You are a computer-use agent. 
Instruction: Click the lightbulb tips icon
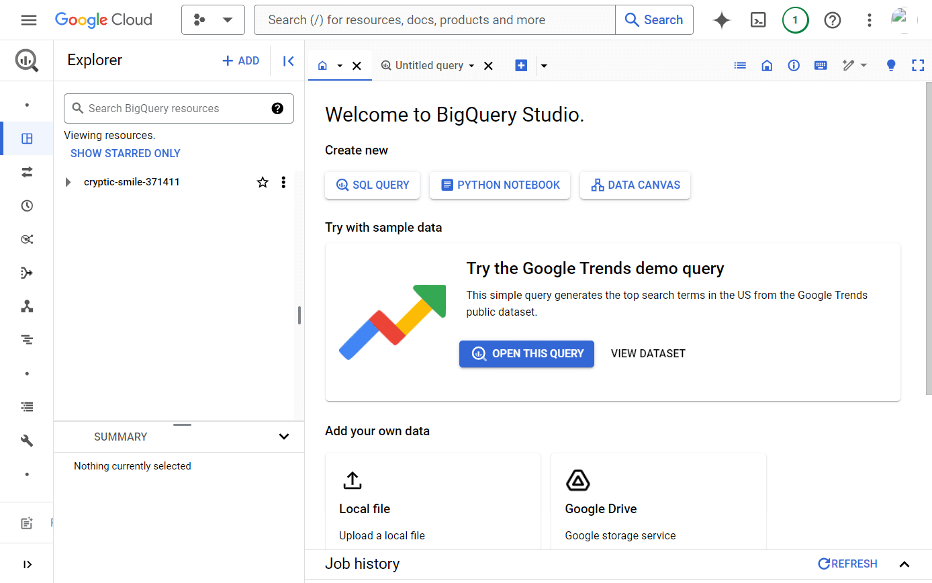[891, 65]
